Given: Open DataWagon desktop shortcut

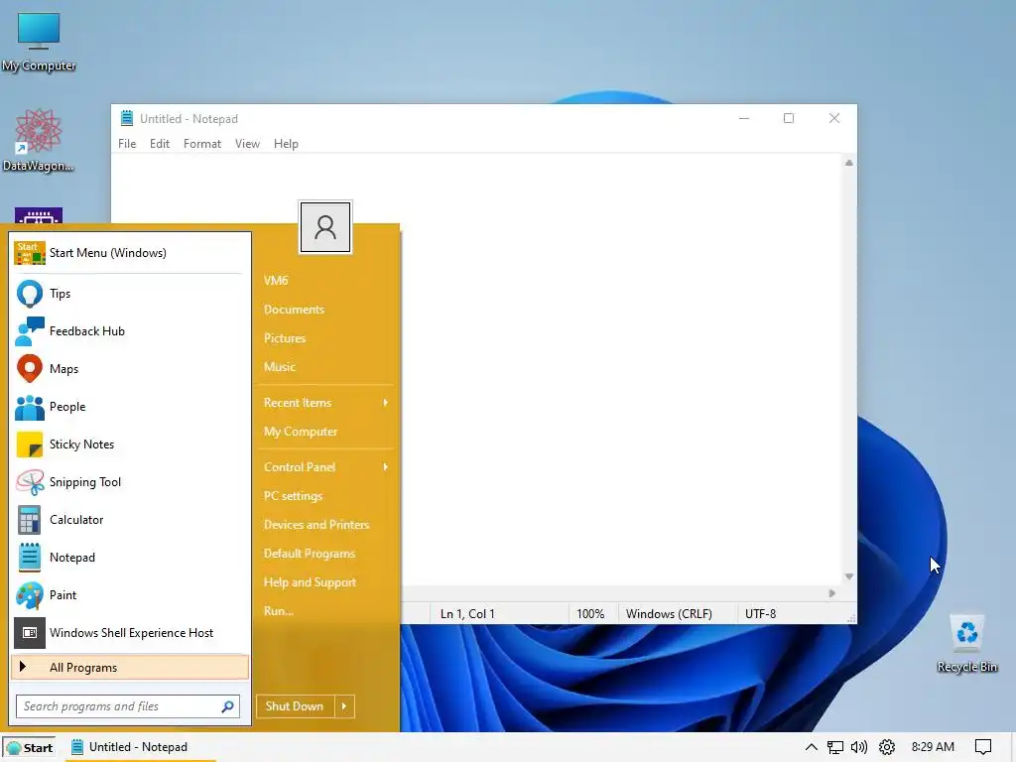Looking at the screenshot, I should [39, 141].
